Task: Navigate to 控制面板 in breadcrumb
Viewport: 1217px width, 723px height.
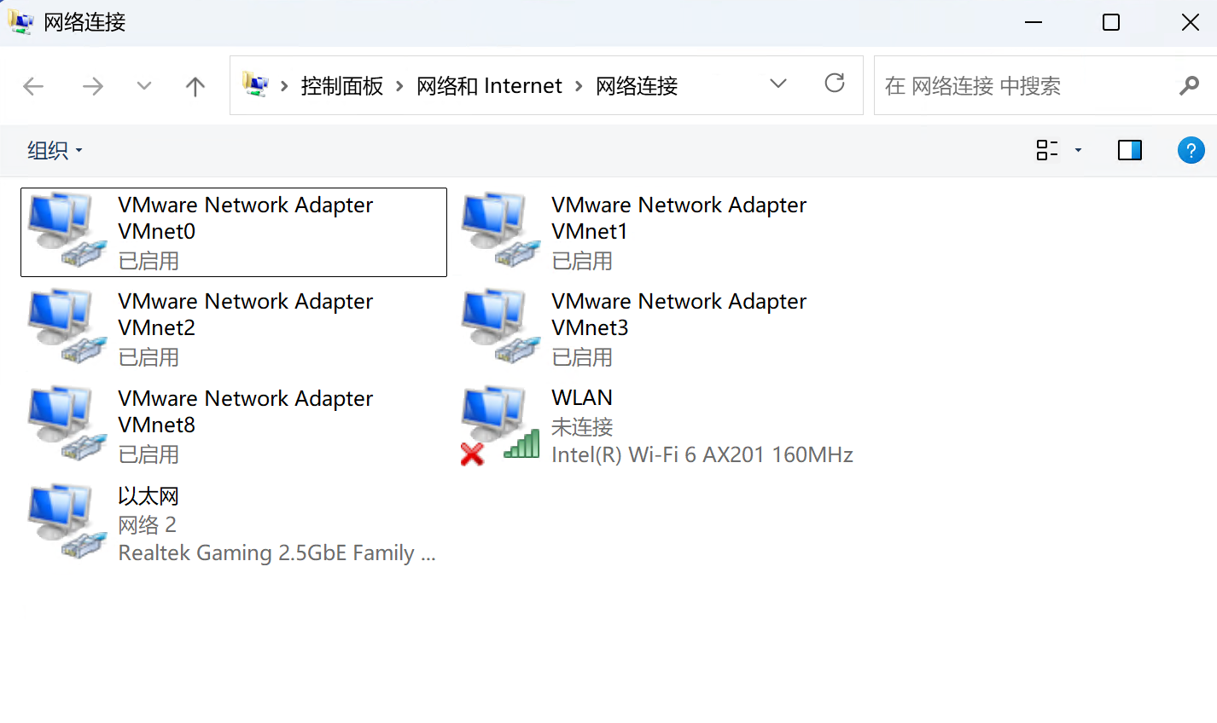Action: point(342,85)
